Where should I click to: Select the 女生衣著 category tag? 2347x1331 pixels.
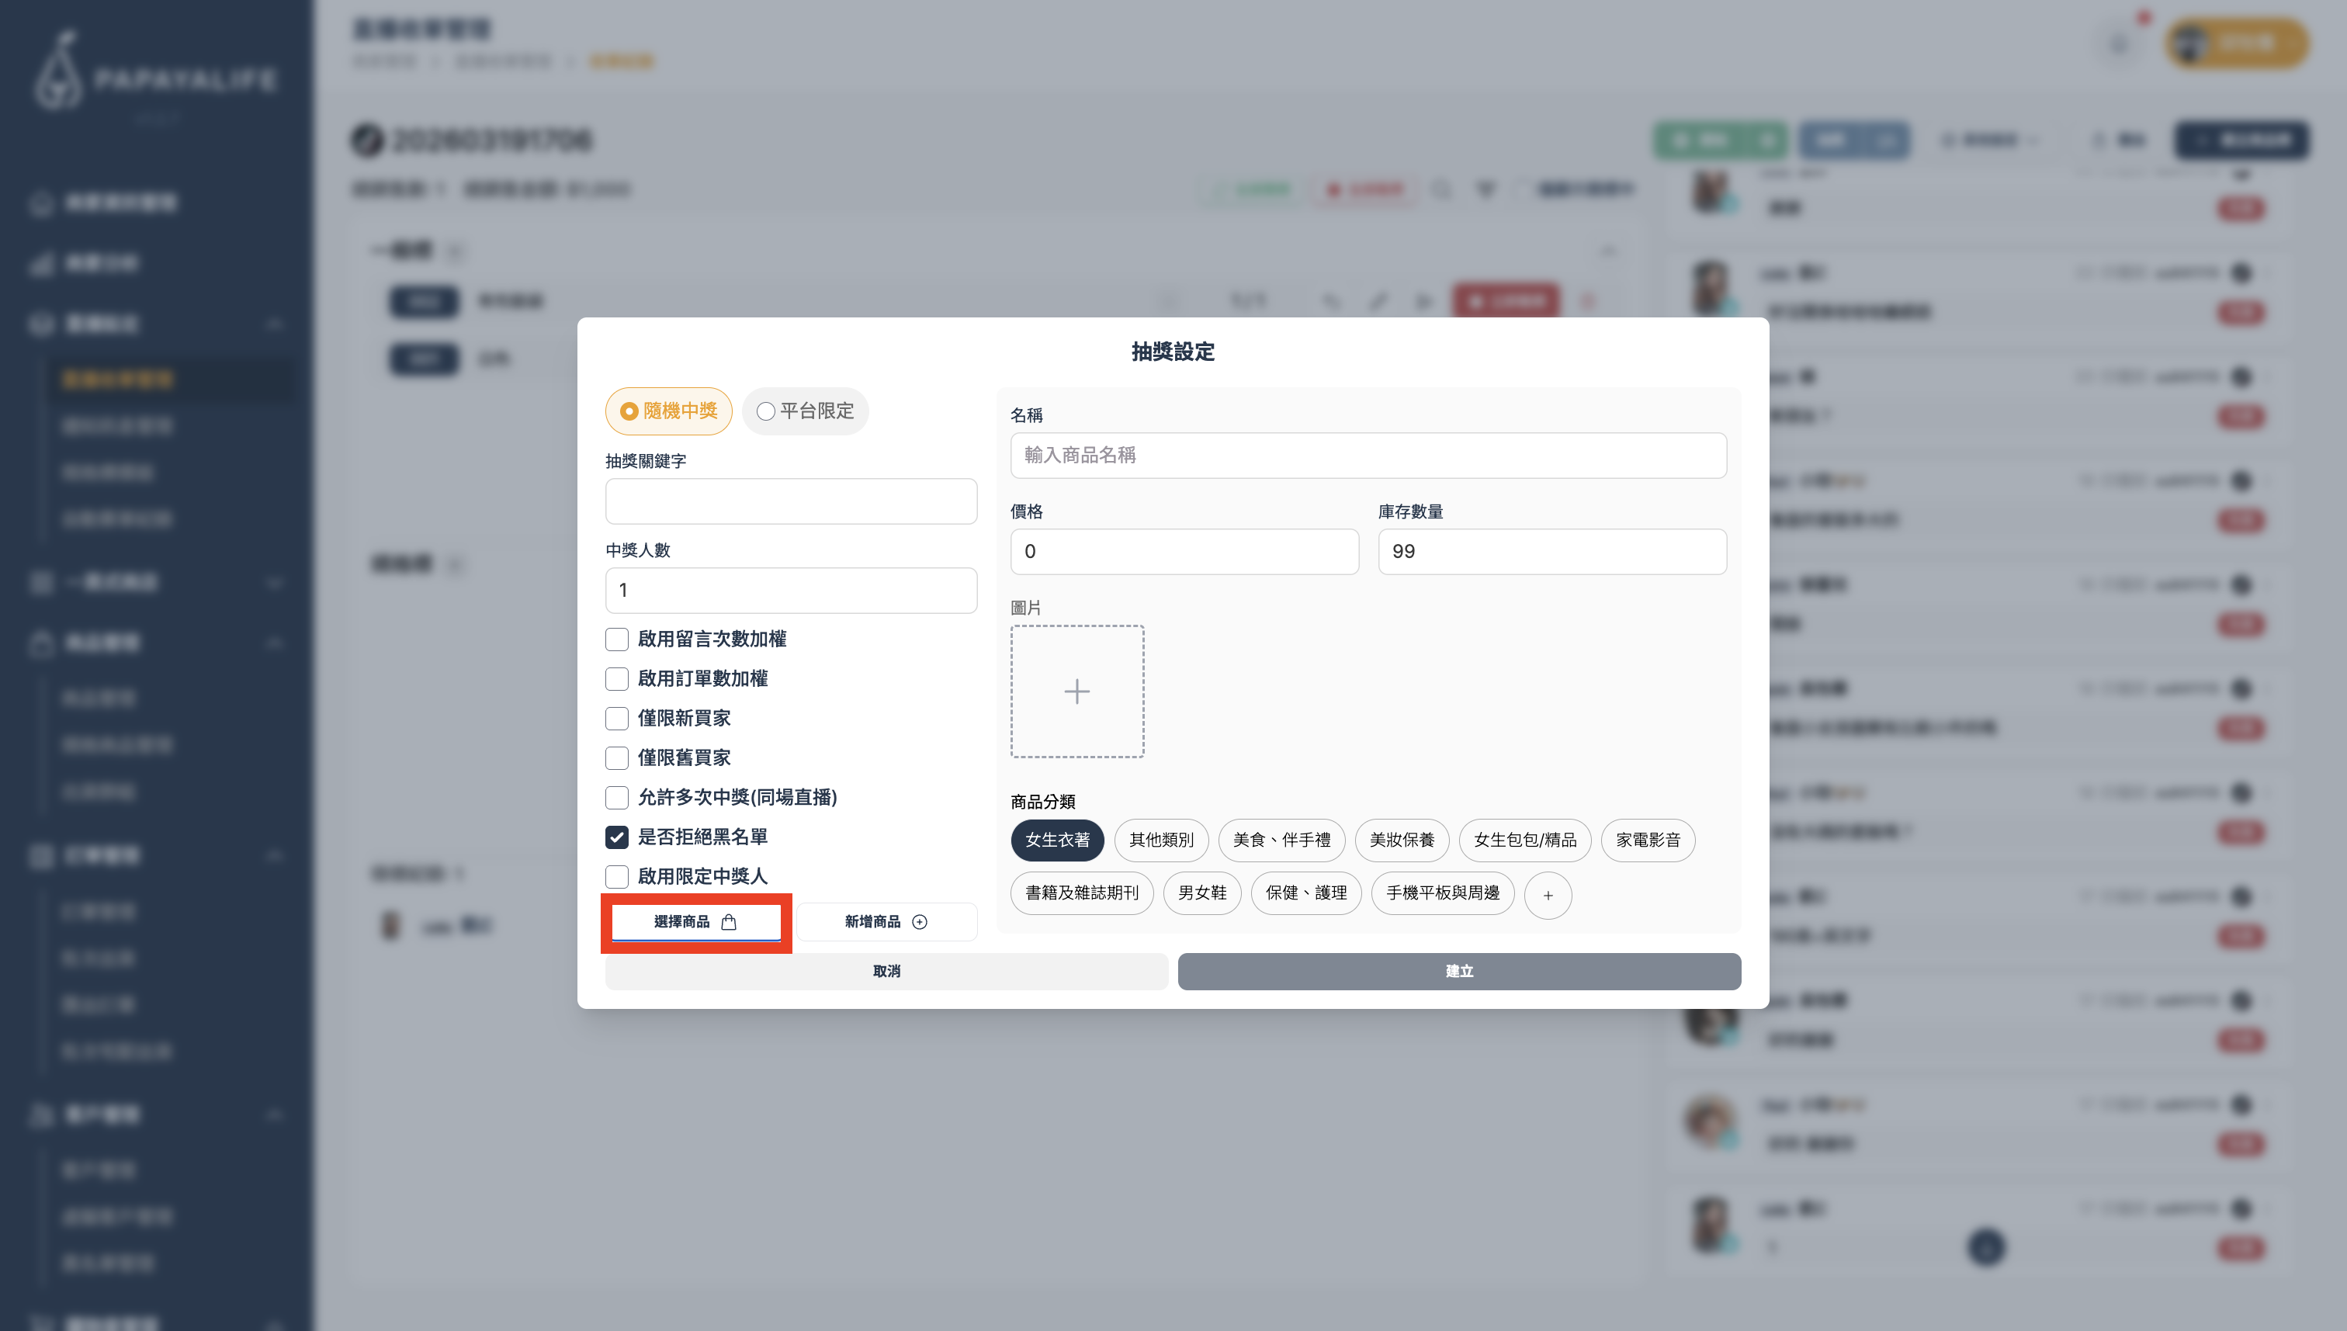pos(1056,839)
